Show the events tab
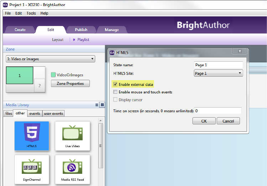 [35, 113]
